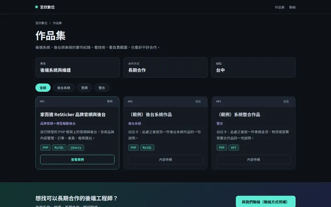Click the 台中 info card

[x=253, y=67]
